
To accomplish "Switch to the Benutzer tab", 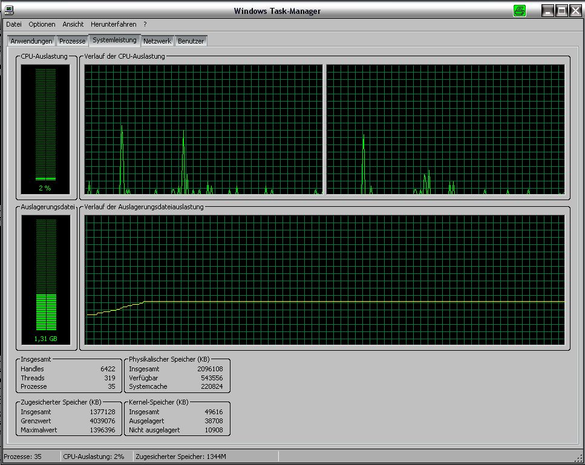I will [x=191, y=41].
